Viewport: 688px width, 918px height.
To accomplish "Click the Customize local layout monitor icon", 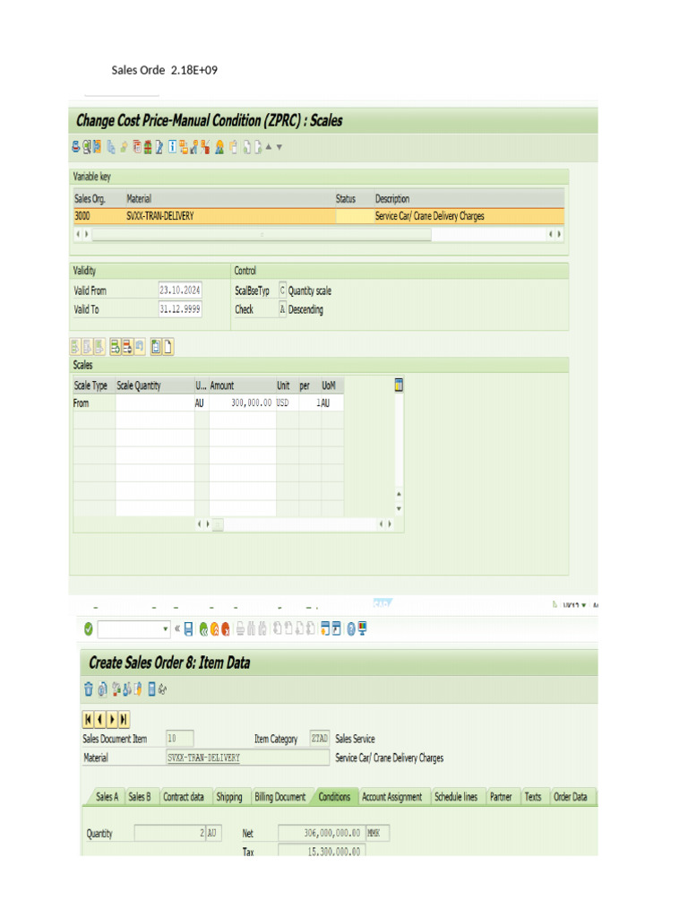I will (x=363, y=628).
